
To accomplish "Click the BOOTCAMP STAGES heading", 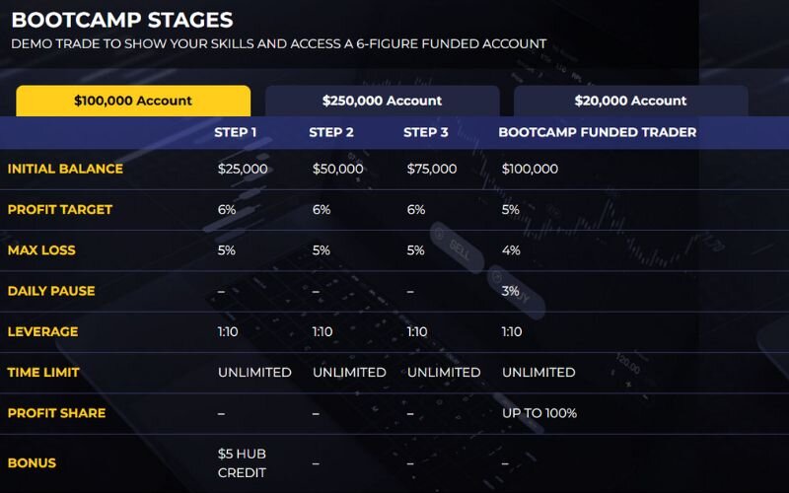I will [122, 20].
